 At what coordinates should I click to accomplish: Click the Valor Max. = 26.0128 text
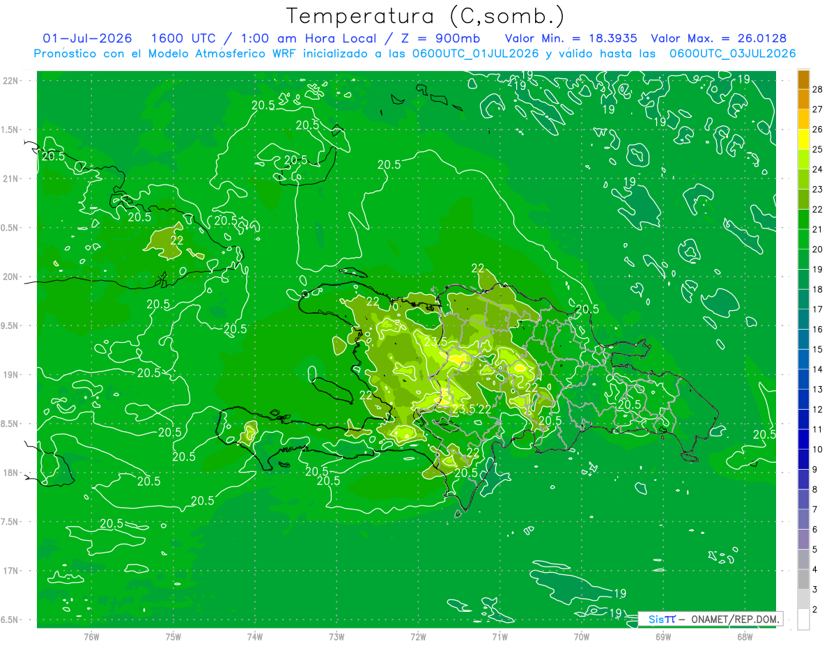pos(719,38)
